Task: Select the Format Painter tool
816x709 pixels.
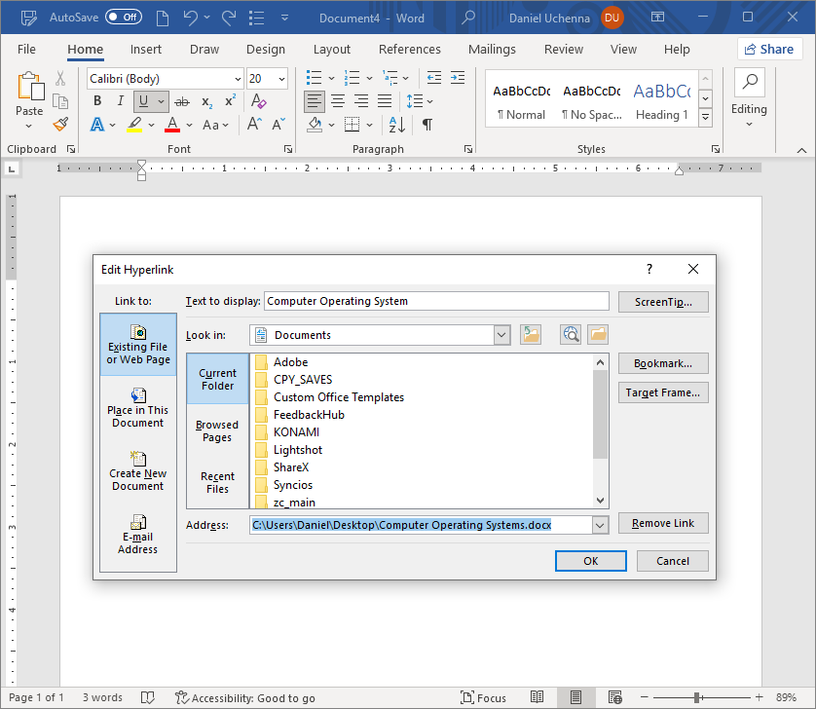Action: coord(58,123)
